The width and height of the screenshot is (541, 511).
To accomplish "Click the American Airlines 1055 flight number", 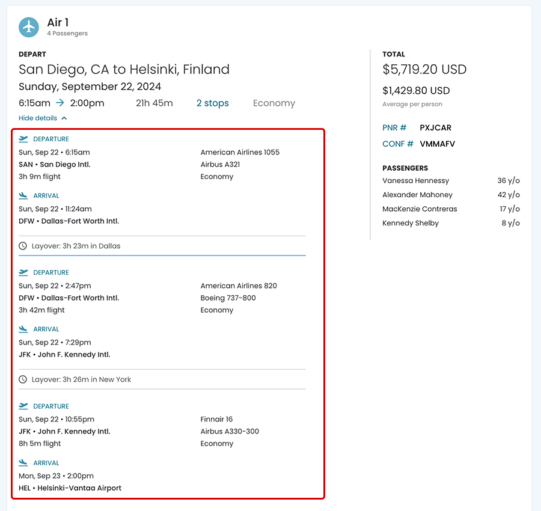I will coord(240,152).
